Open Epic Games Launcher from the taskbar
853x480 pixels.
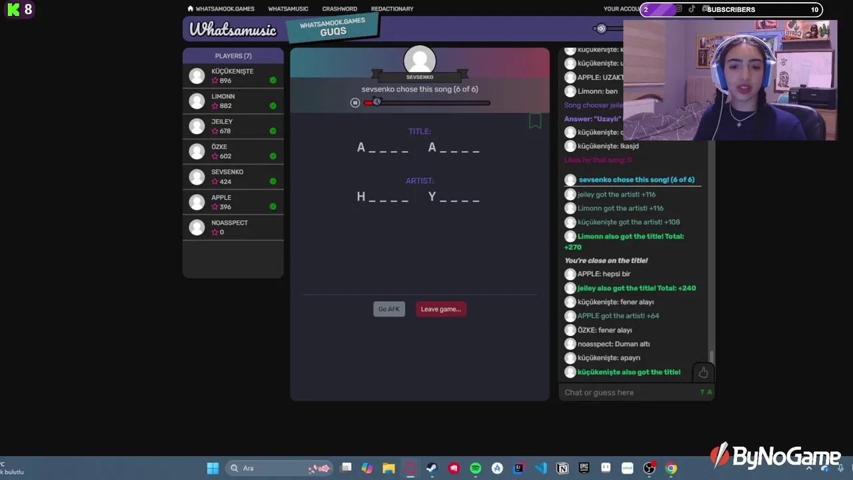pyautogui.click(x=584, y=468)
